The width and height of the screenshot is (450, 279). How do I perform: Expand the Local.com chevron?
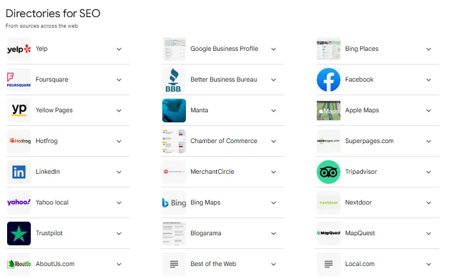(x=429, y=264)
